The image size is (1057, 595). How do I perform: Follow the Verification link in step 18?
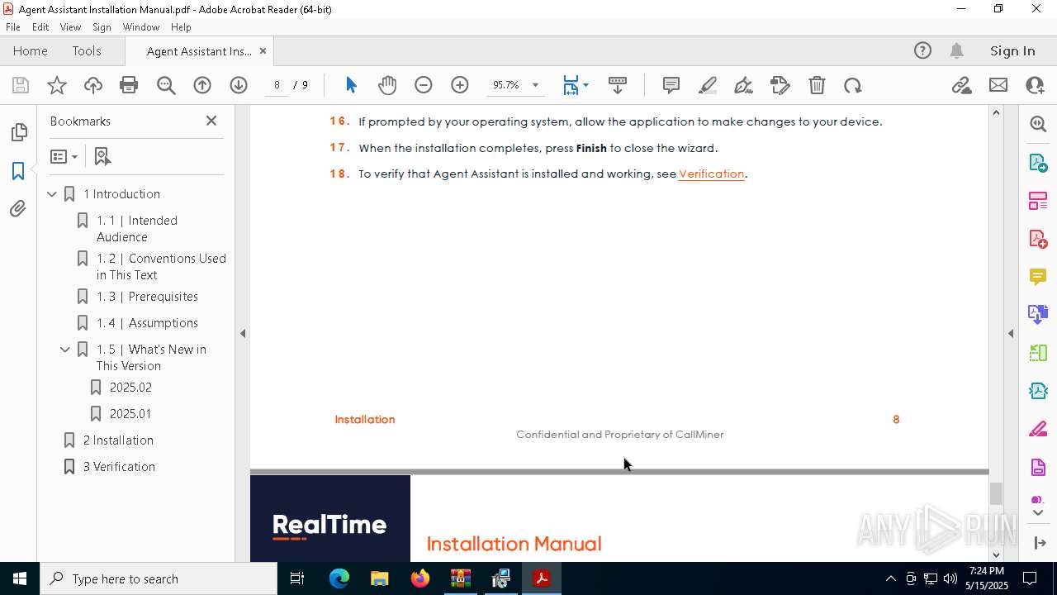[x=712, y=174]
